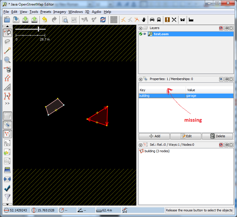The width and height of the screenshot is (237, 217).
Task: Sort by the Key column header
Action: point(162,90)
